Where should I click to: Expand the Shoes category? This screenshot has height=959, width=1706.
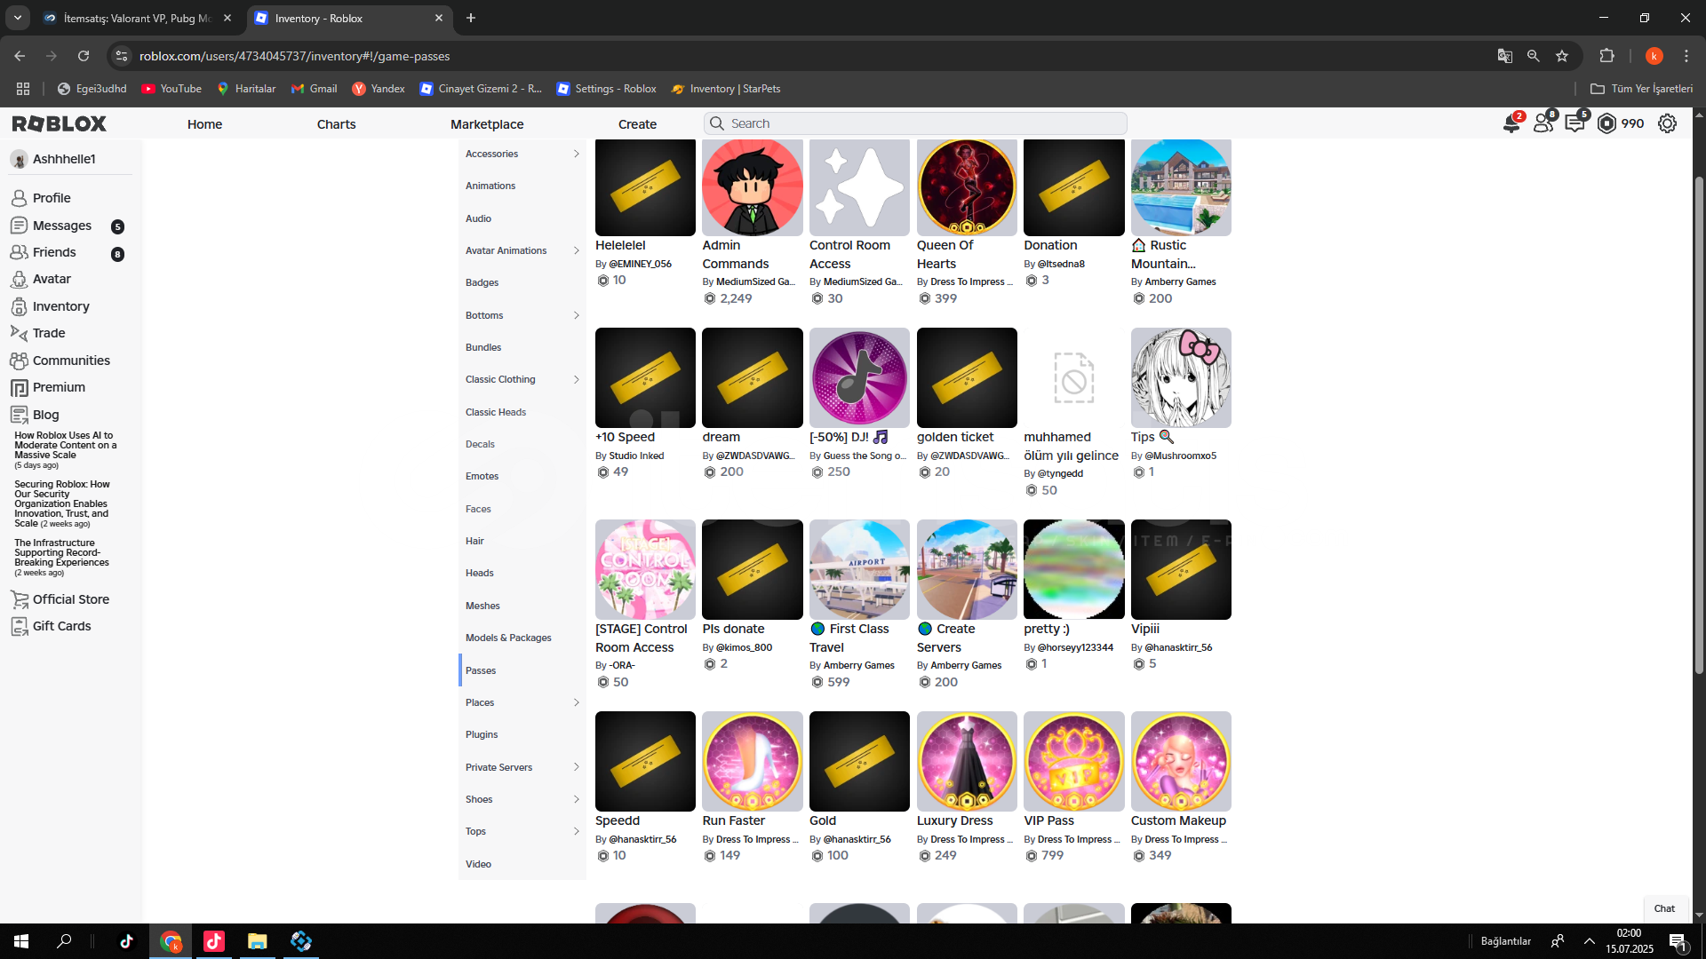[577, 799]
